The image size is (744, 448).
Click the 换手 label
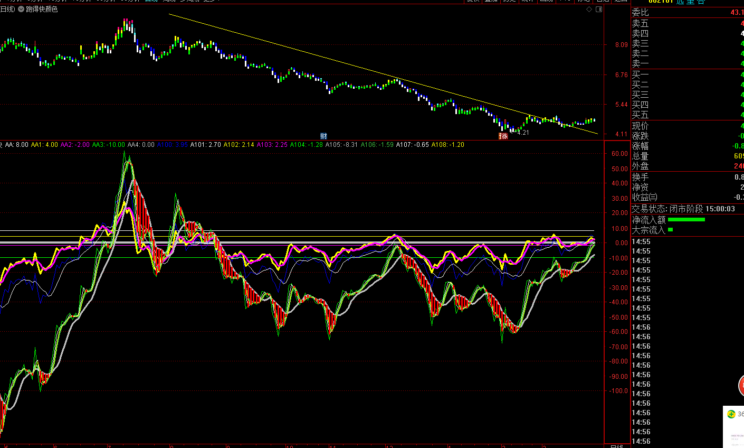[x=640, y=177]
